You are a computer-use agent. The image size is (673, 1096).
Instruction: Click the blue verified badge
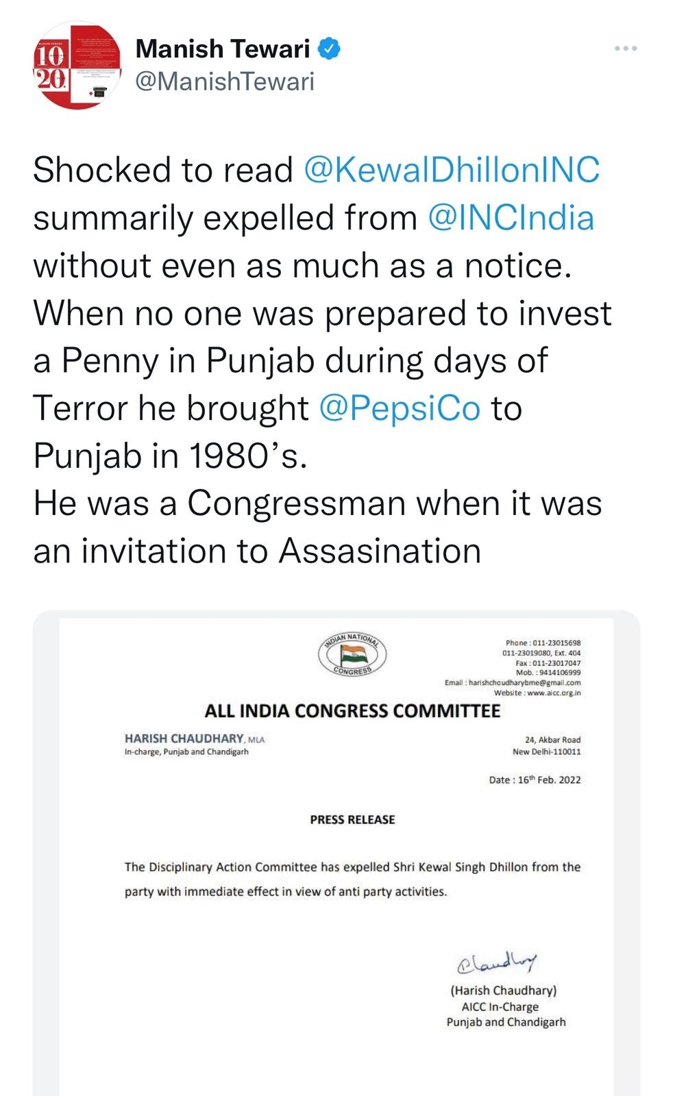330,49
